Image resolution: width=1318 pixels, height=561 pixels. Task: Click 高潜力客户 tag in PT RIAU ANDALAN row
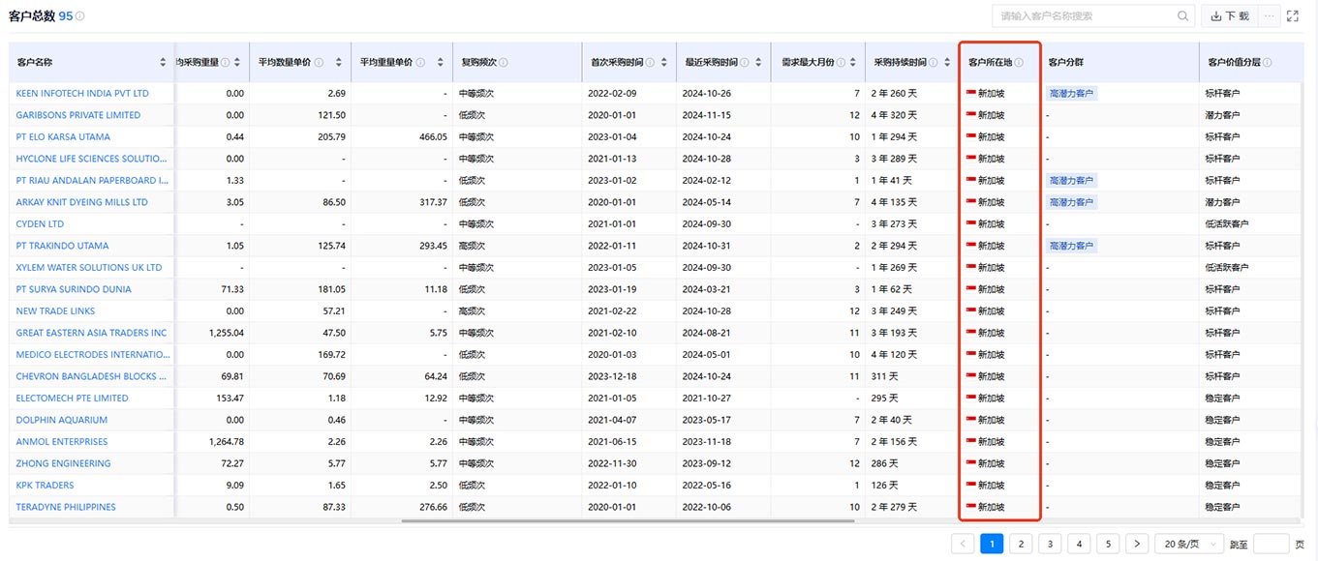point(1072,181)
